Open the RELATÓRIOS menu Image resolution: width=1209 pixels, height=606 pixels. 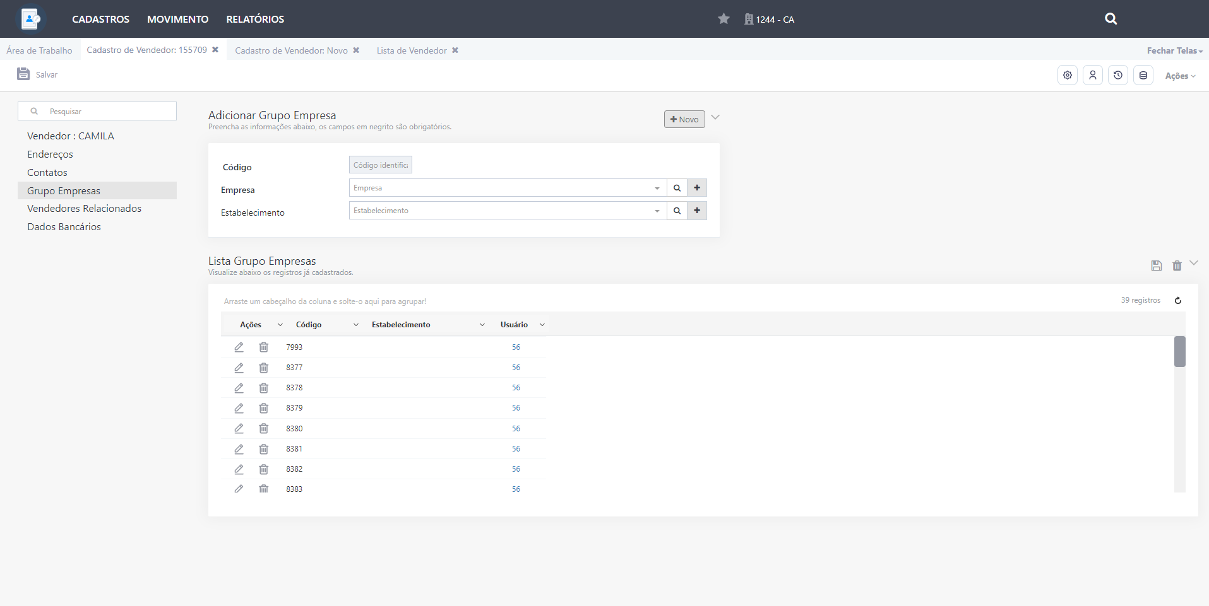coord(255,19)
